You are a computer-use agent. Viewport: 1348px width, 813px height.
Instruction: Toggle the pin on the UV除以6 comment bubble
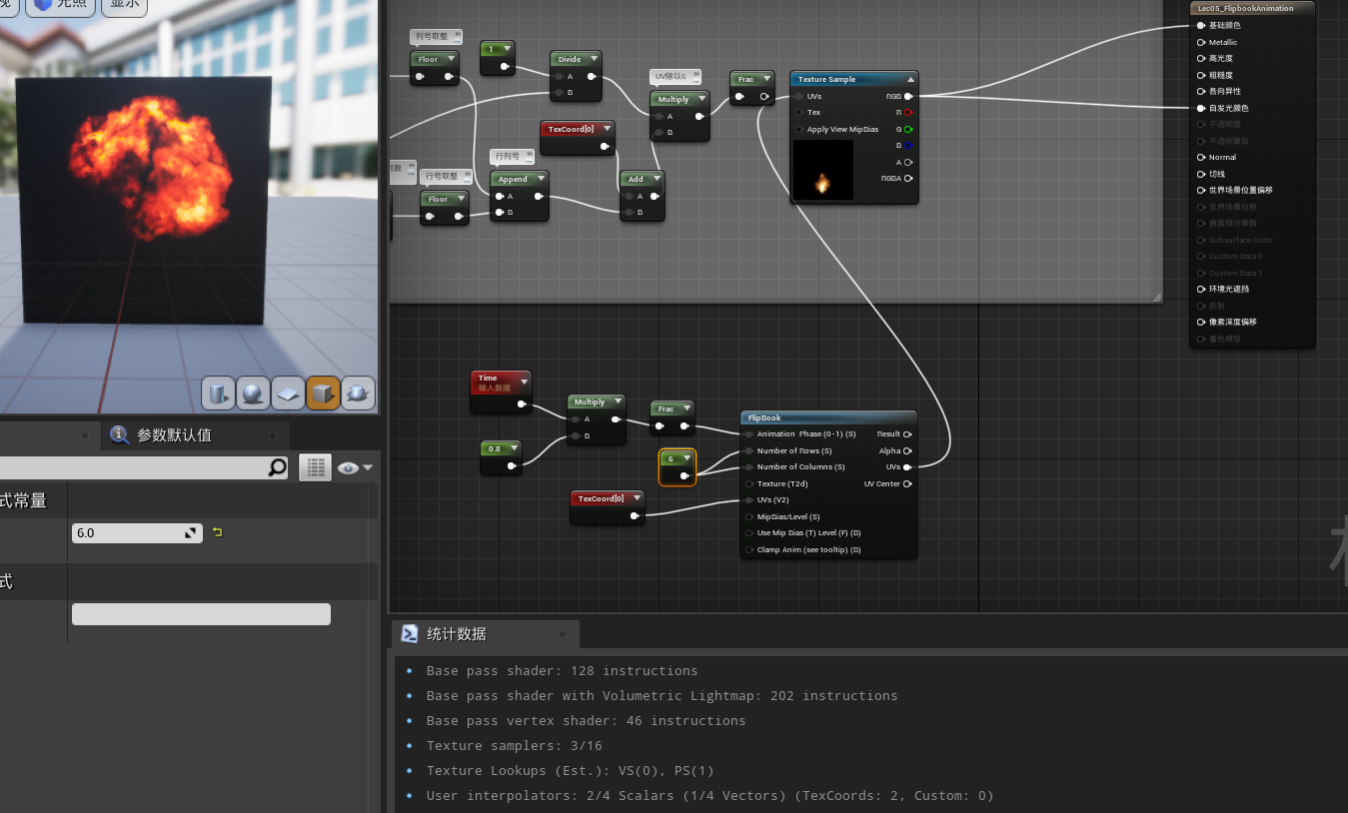(x=695, y=75)
